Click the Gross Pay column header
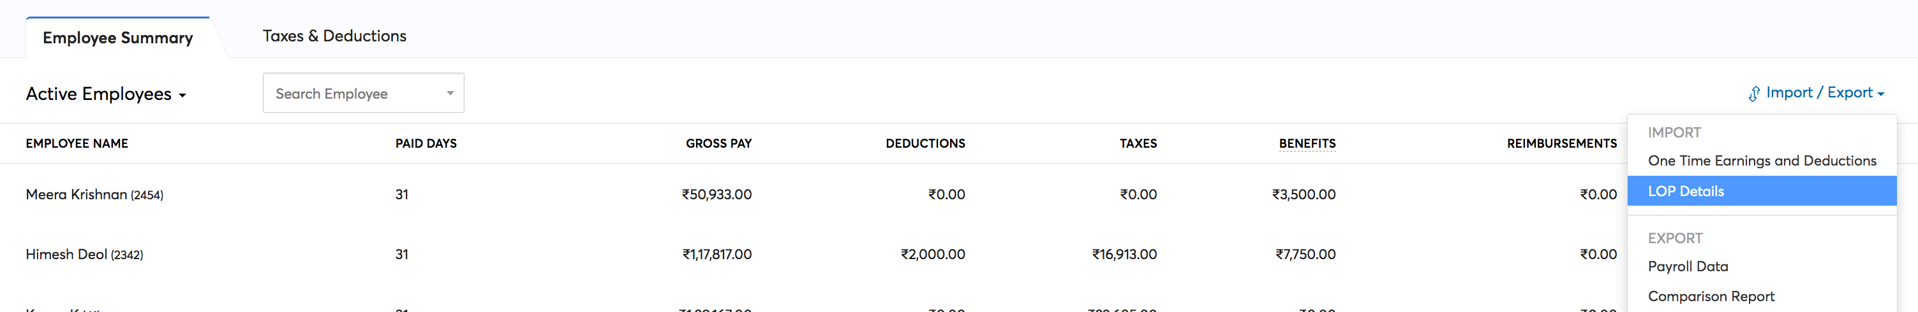Image resolution: width=1918 pixels, height=312 pixels. click(x=718, y=143)
